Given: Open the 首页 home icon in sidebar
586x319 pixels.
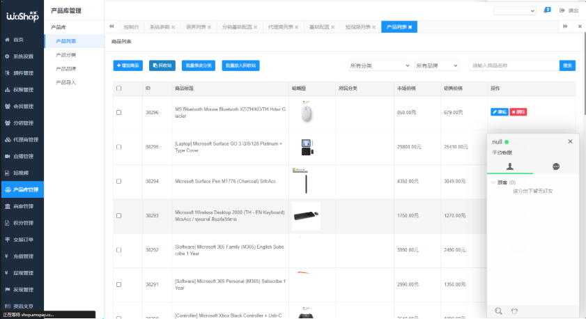Looking at the screenshot, I should coord(7,40).
